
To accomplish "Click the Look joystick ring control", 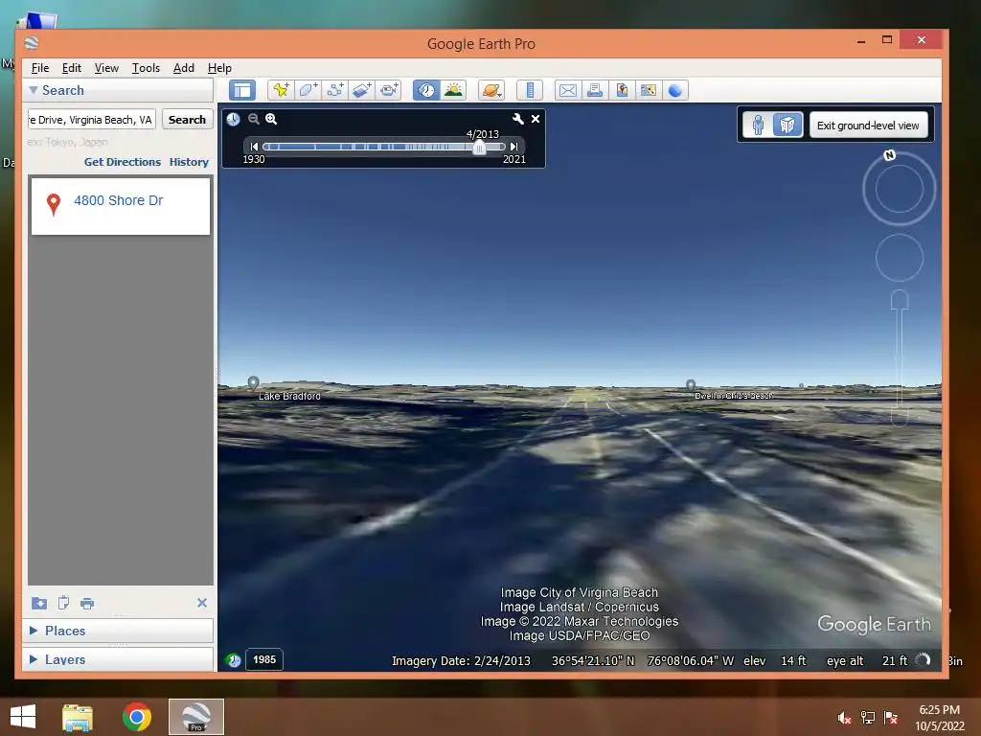I will [x=899, y=189].
